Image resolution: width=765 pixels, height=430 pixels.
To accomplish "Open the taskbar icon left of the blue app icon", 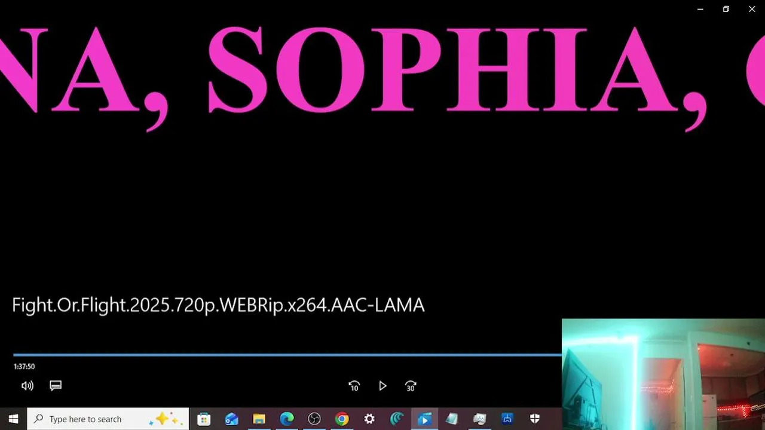I will 479,419.
